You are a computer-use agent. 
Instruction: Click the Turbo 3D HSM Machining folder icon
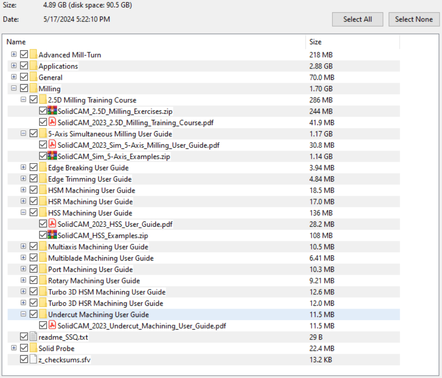tap(43, 291)
